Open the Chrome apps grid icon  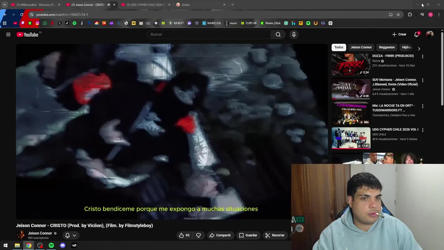point(5,23)
